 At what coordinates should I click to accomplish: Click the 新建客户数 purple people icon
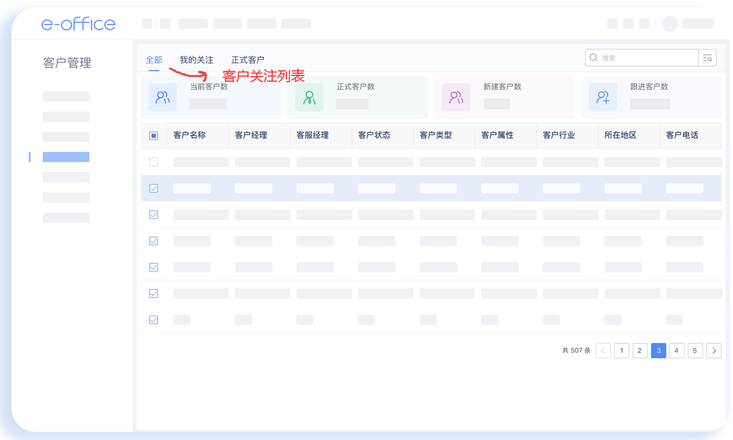[456, 97]
